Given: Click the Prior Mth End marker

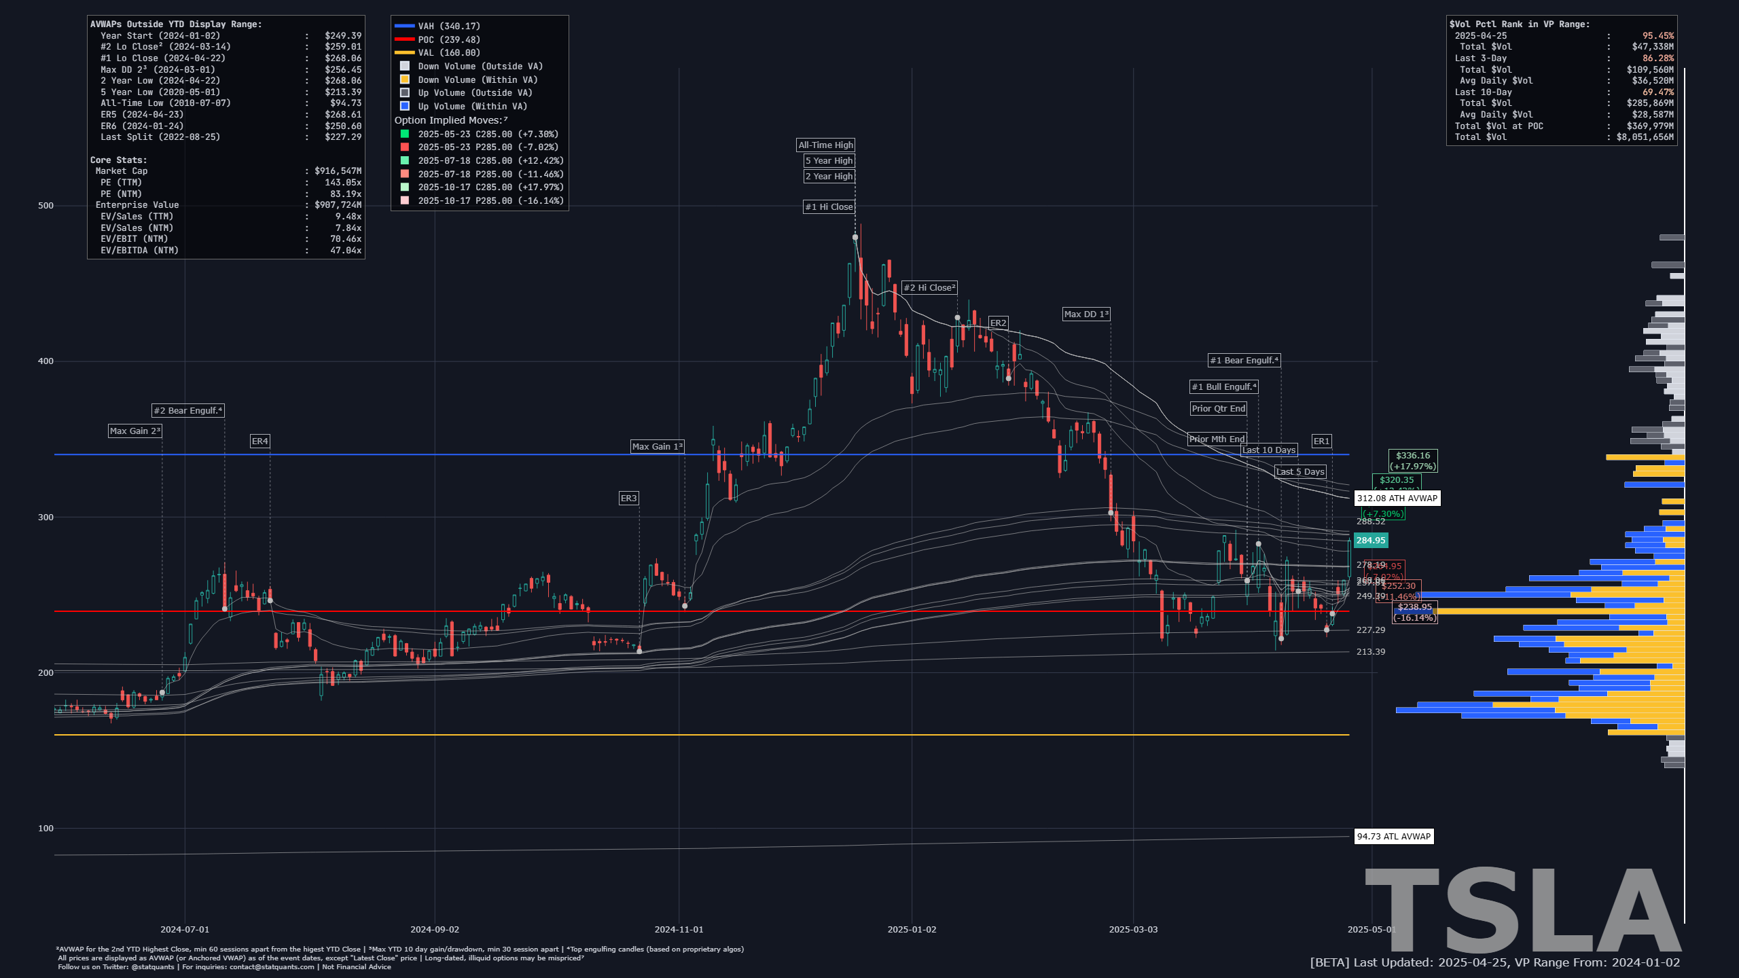Looking at the screenshot, I should [x=1217, y=439].
